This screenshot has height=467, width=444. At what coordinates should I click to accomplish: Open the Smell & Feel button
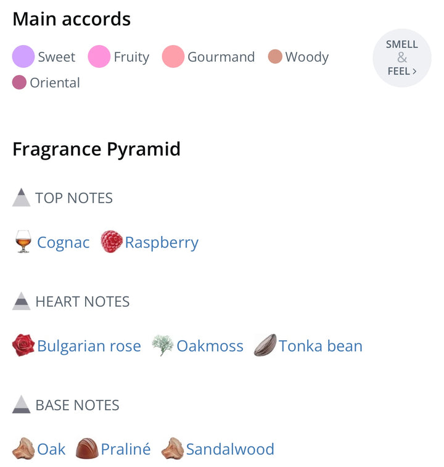[402, 58]
